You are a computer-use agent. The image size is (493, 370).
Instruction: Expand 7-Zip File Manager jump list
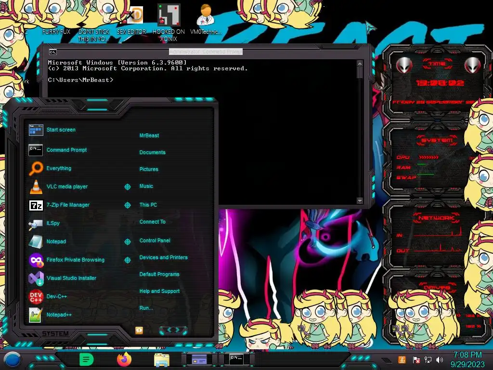click(127, 205)
